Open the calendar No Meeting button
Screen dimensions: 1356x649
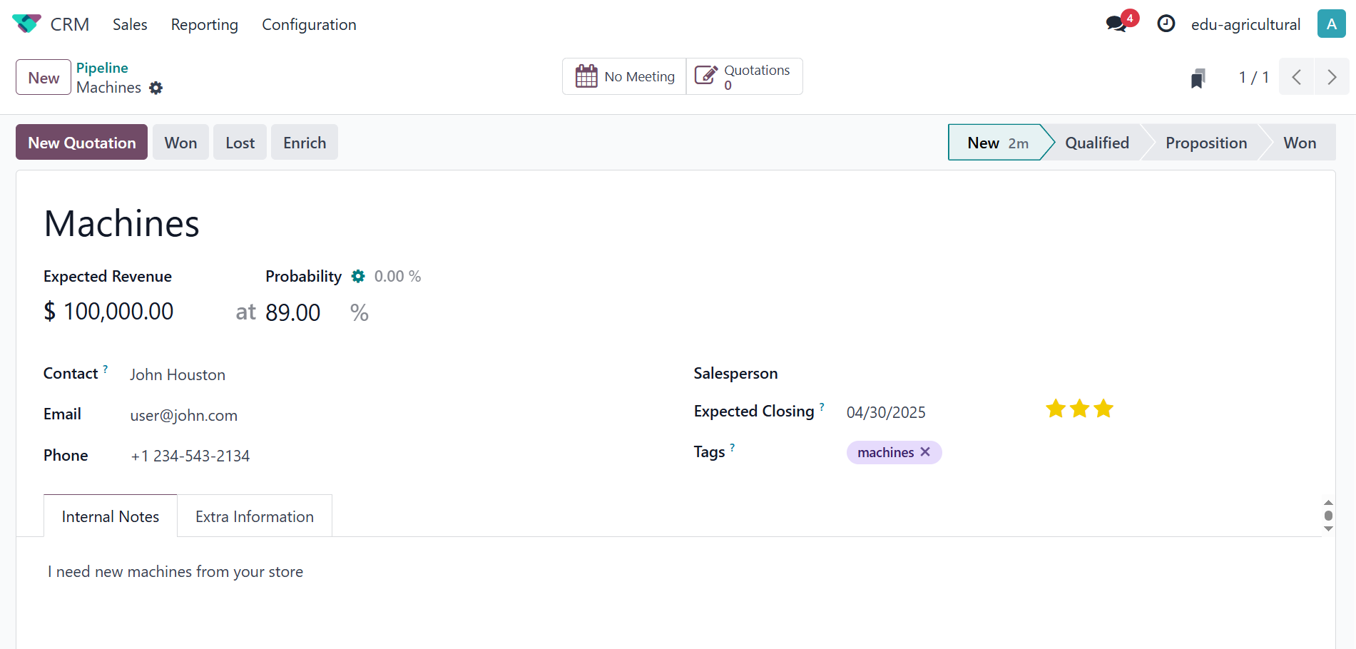pos(624,76)
